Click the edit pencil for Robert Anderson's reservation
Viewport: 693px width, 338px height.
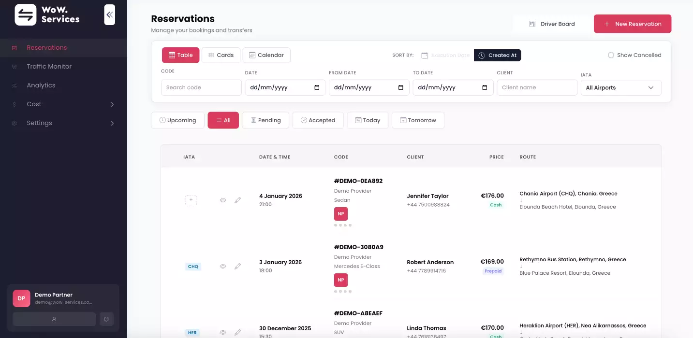237,266
